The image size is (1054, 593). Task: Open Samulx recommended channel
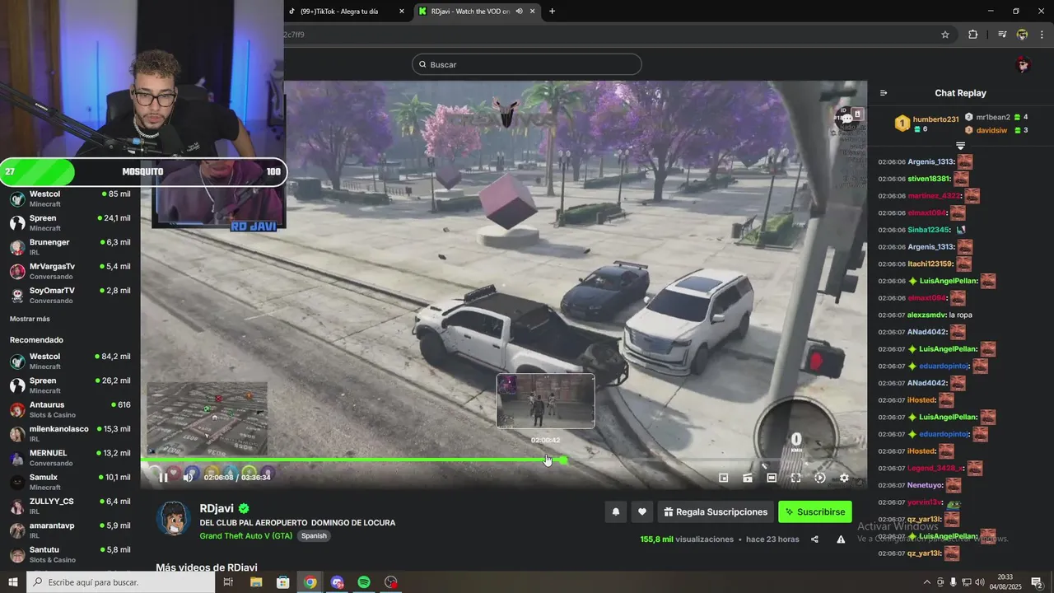[70, 482]
